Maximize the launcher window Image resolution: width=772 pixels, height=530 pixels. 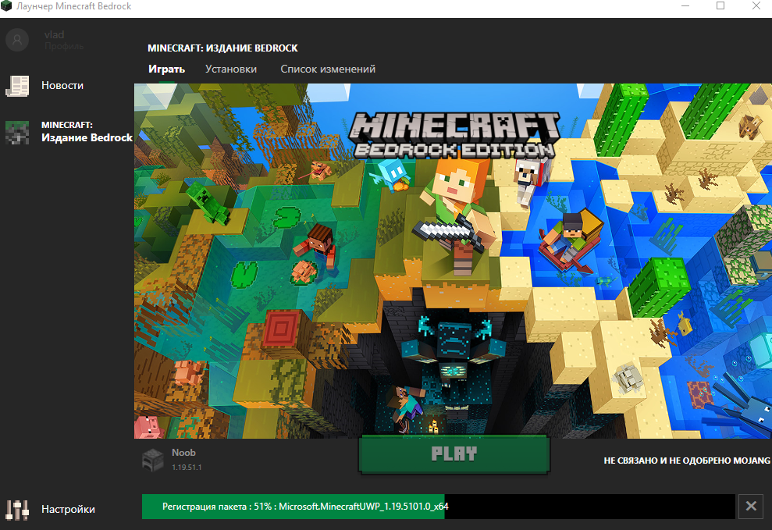click(720, 6)
